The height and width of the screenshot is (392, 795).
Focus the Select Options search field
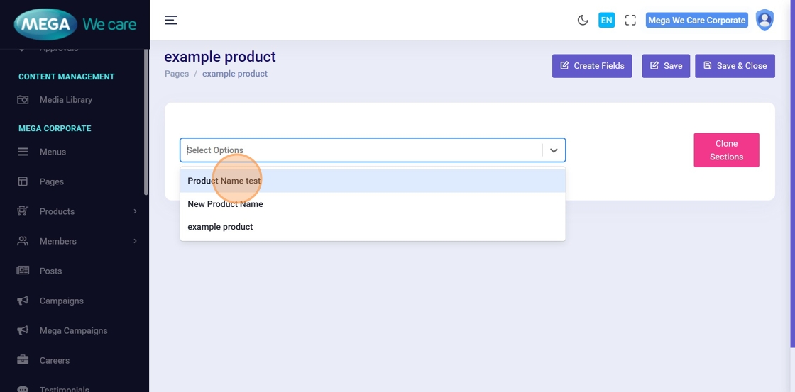tap(362, 150)
